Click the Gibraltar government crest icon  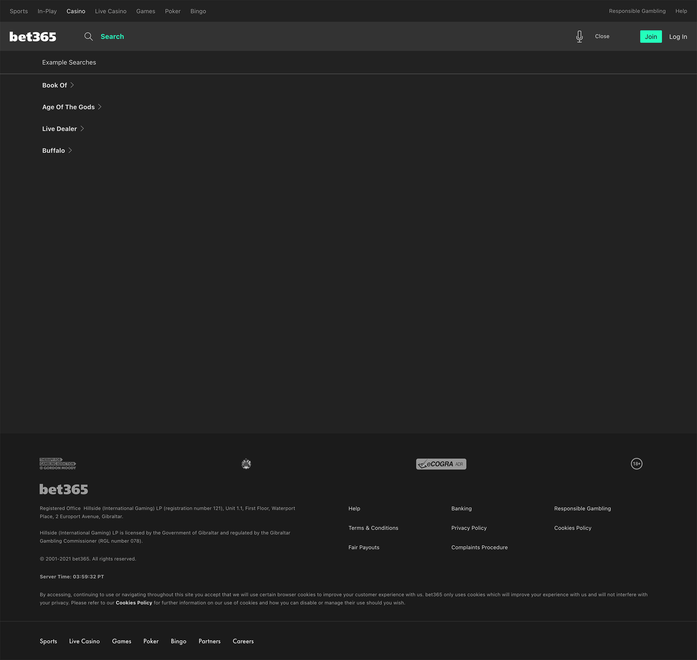point(246,464)
